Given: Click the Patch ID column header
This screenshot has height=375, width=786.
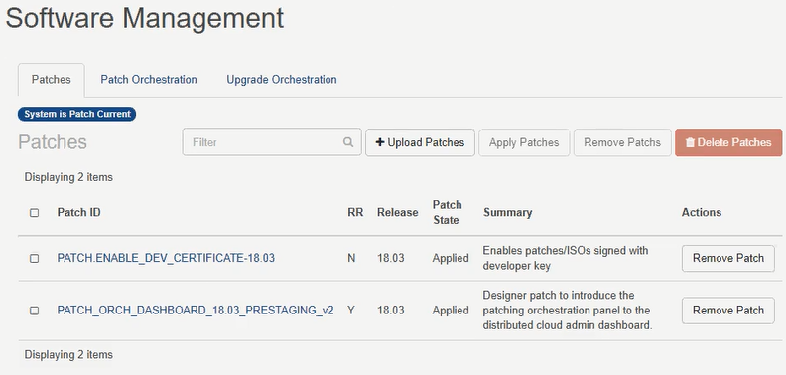Looking at the screenshot, I should coord(78,212).
